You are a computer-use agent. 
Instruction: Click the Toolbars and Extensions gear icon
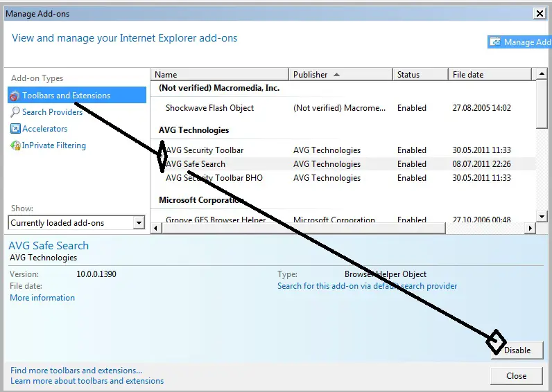tap(15, 96)
